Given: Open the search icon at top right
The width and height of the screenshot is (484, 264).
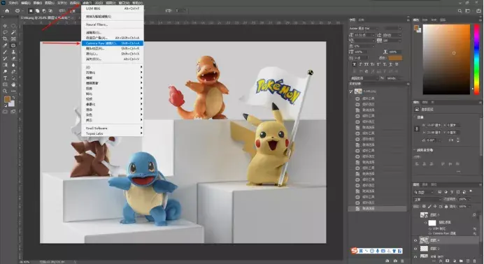Looking at the screenshot, I should [460, 10].
